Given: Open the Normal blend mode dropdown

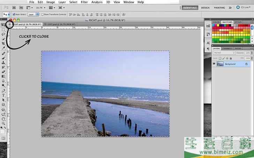Looking at the screenshot, I should [224, 53].
